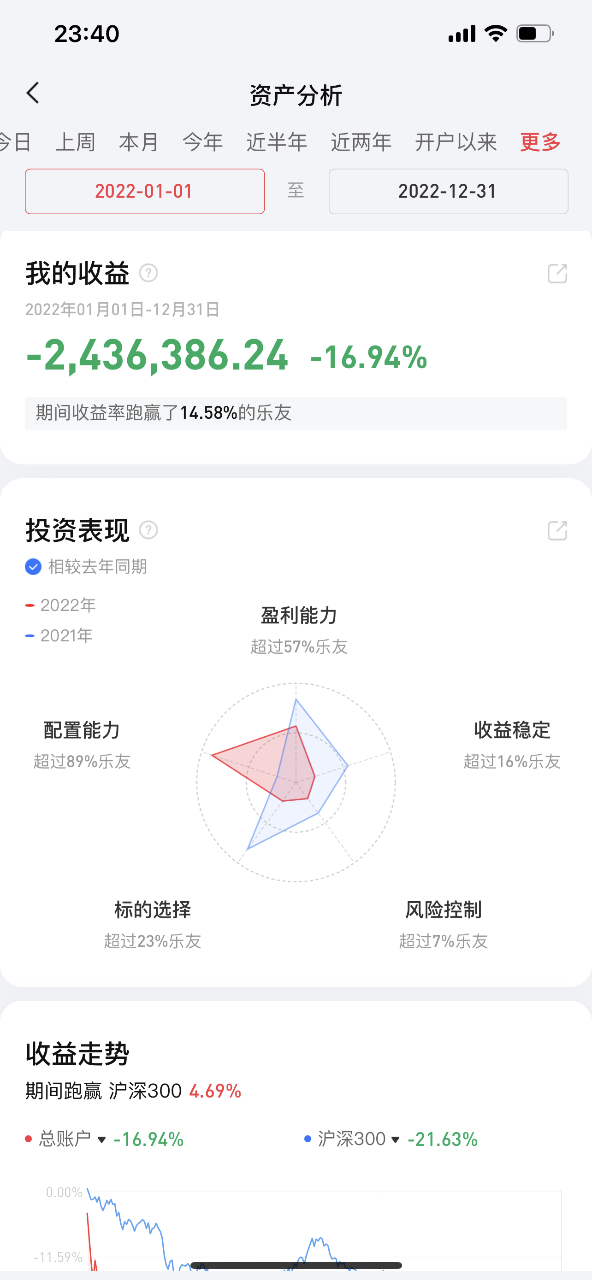Share the 我的收益 card

point(556,273)
